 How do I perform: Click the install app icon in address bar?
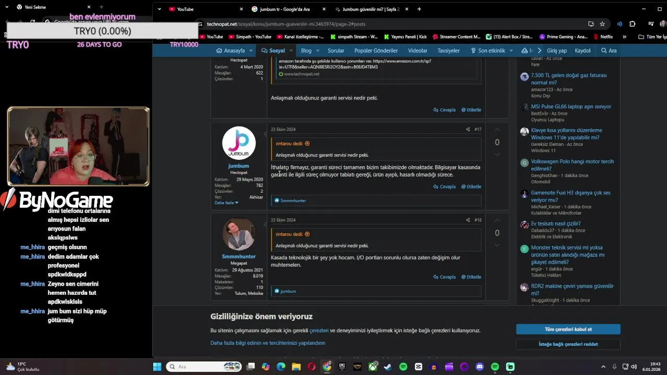point(591,24)
